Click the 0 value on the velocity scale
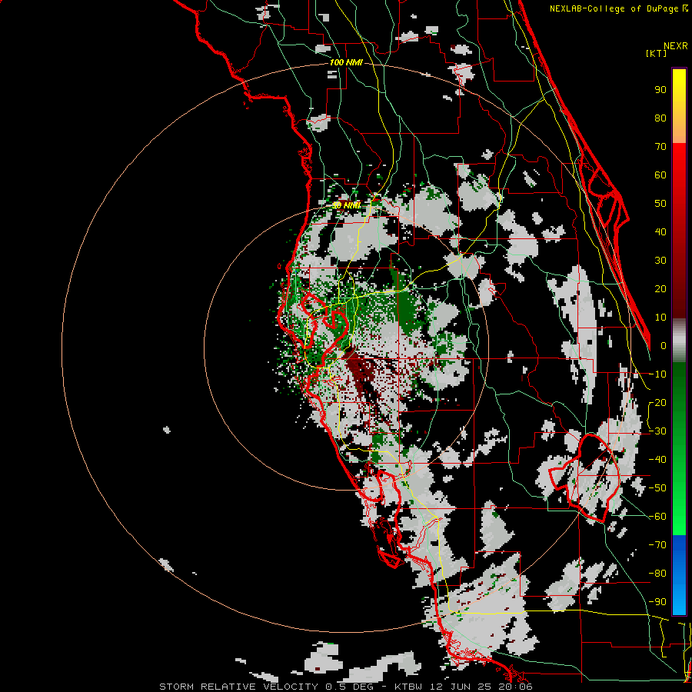 pos(664,346)
